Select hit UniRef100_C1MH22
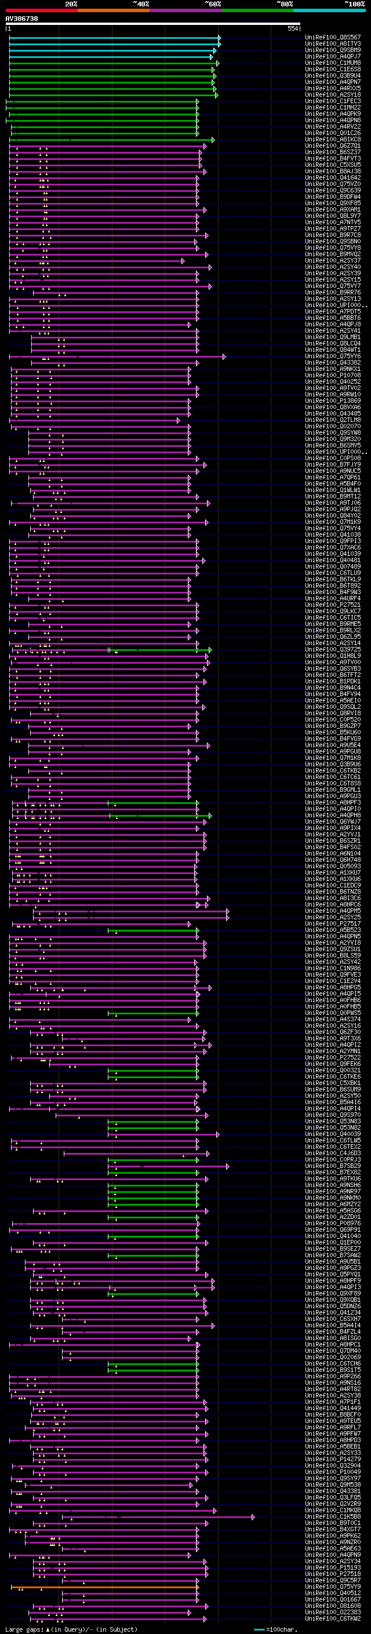371x1634 pixels. coord(333,107)
